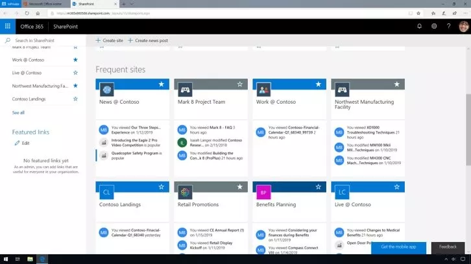471x264 pixels.
Task: Click the Edge icon in the taskbar
Action: 42,259
